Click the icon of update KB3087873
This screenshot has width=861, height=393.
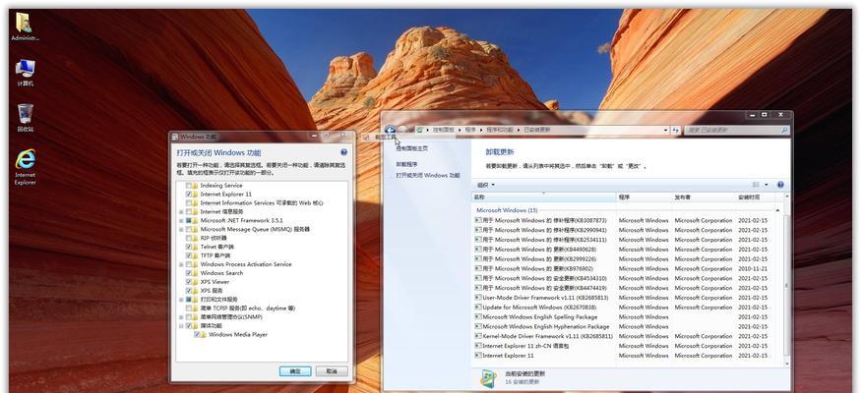(x=477, y=220)
